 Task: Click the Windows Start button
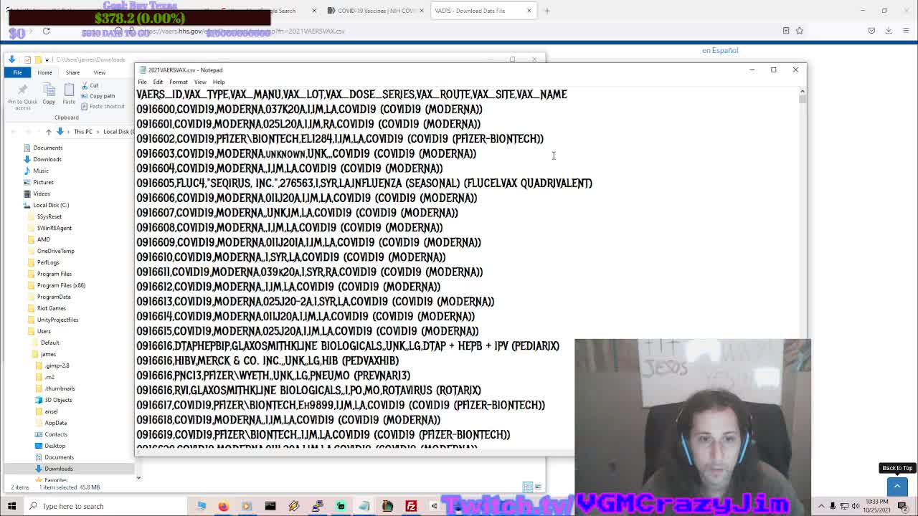click(11, 506)
